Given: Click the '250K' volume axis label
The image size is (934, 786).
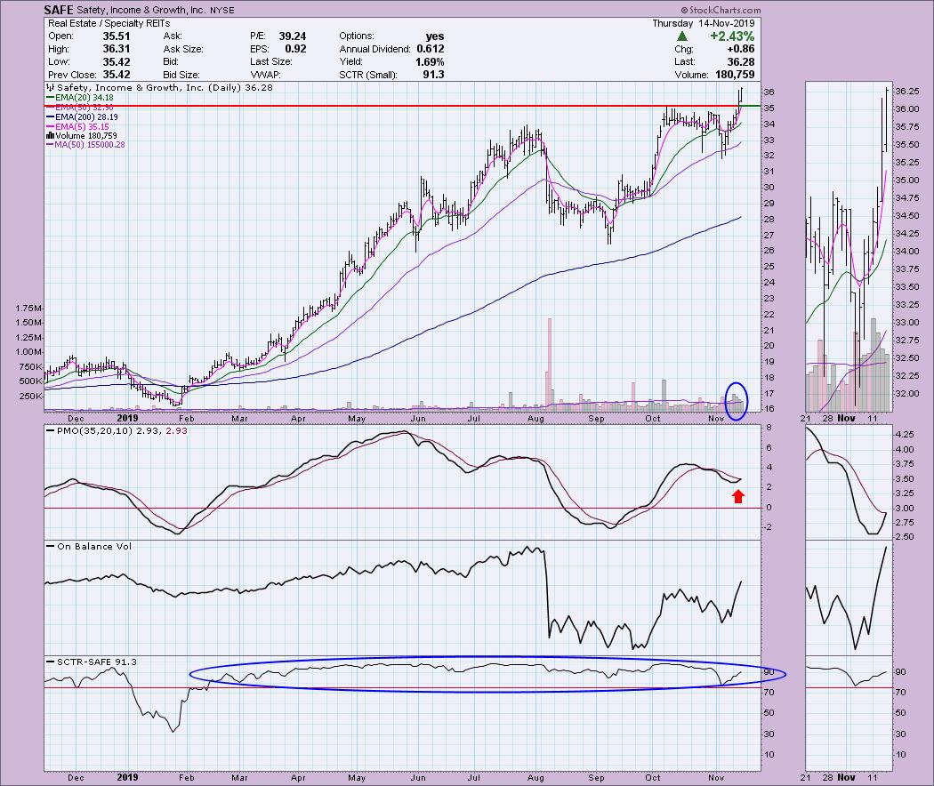Looking at the screenshot, I should (30, 396).
